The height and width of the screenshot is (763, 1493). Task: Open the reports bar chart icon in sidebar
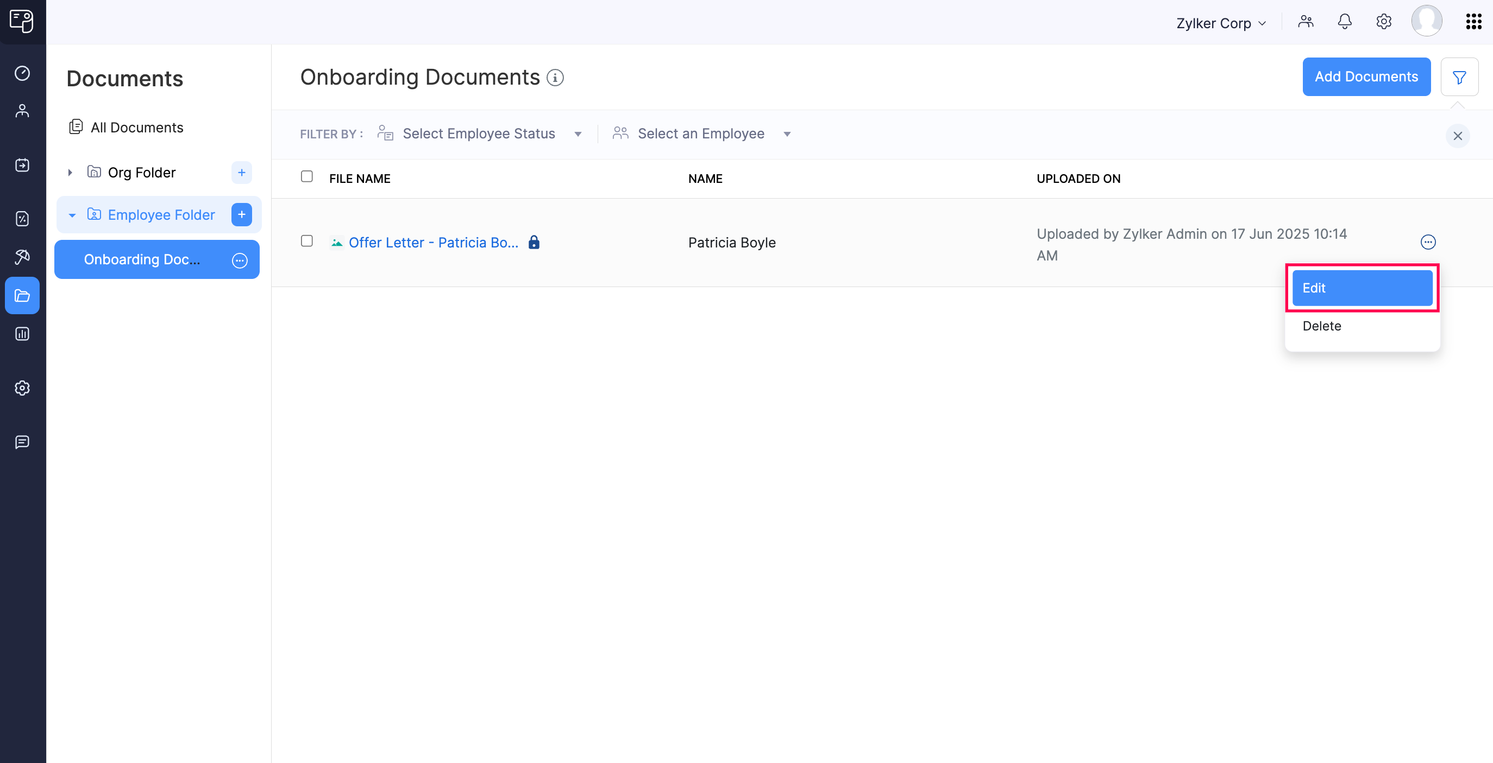(22, 334)
